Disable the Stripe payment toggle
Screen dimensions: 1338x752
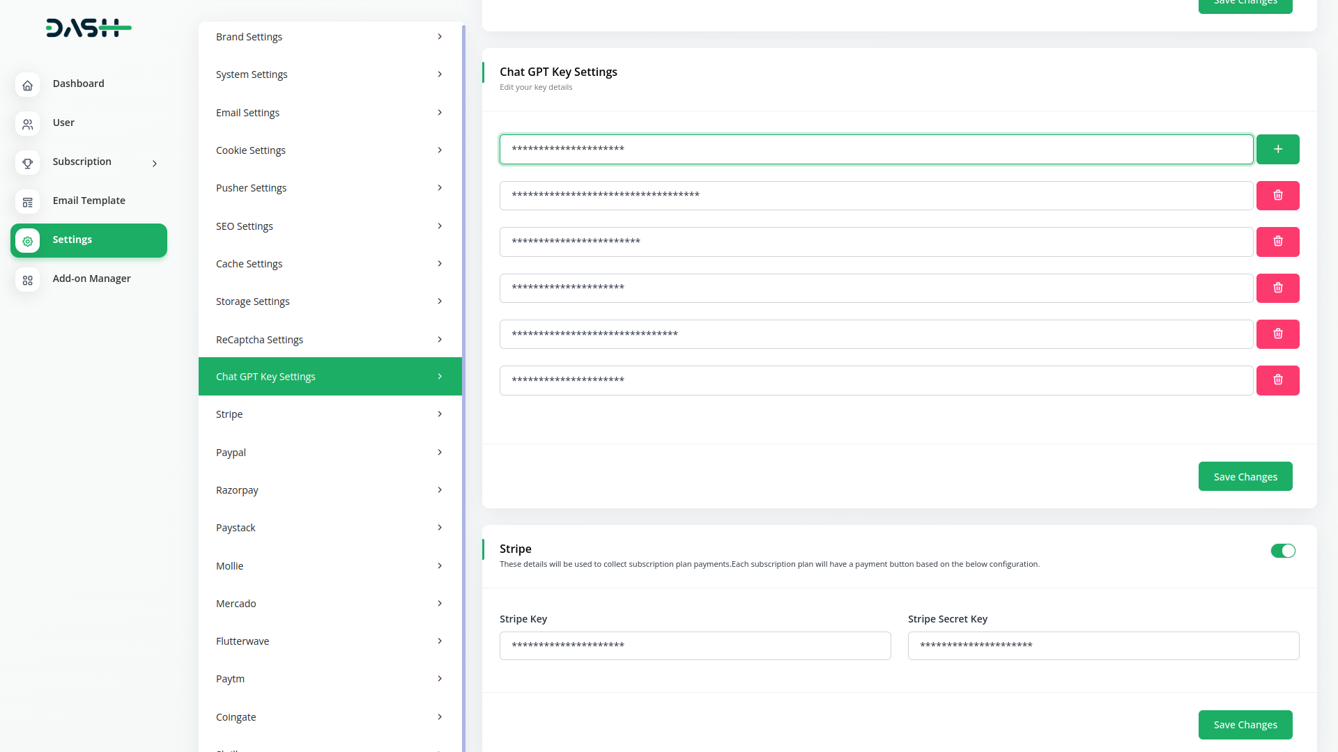pos(1282,551)
